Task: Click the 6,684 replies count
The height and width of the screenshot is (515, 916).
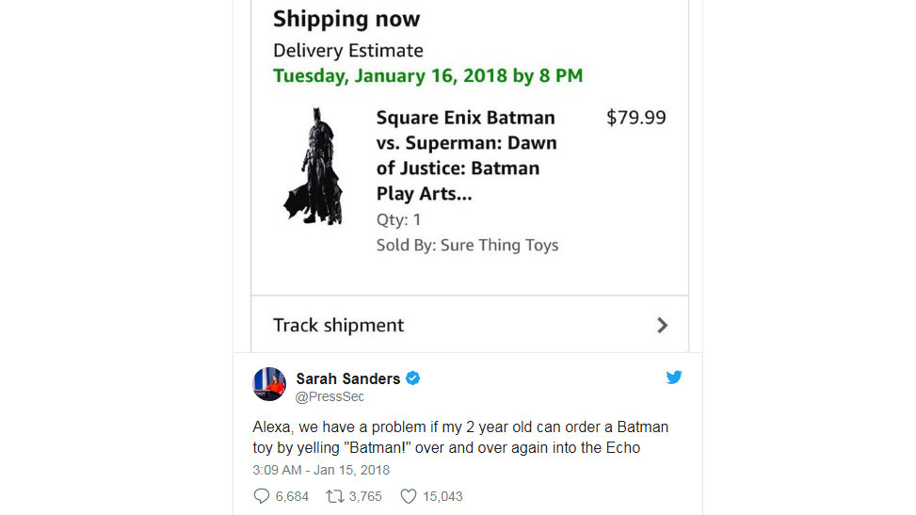Action: pyautogui.click(x=292, y=496)
